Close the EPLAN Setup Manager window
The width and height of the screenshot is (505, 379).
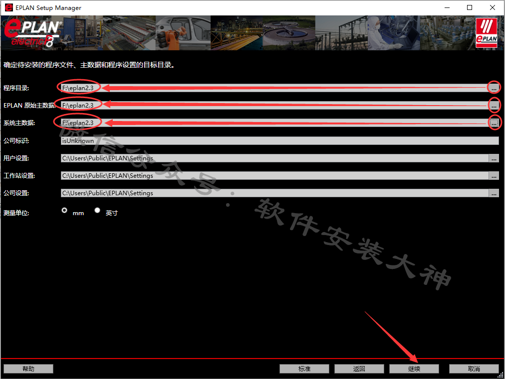pos(493,7)
